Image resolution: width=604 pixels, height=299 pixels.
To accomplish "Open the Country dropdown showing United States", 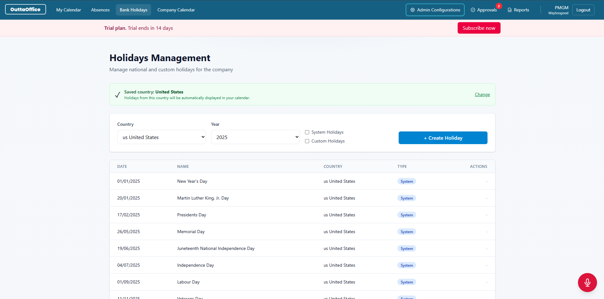I will [x=162, y=137].
